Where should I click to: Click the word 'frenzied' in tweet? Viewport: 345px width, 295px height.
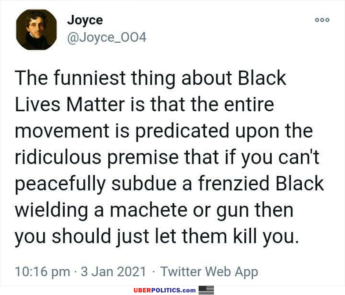234,183
